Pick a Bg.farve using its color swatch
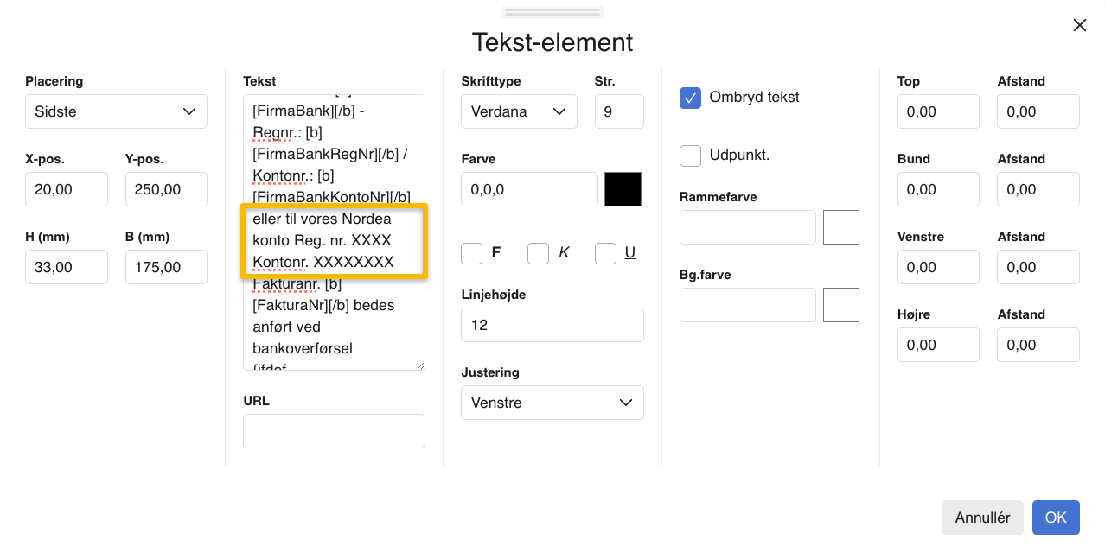Image resolution: width=1105 pixels, height=559 pixels. point(840,304)
